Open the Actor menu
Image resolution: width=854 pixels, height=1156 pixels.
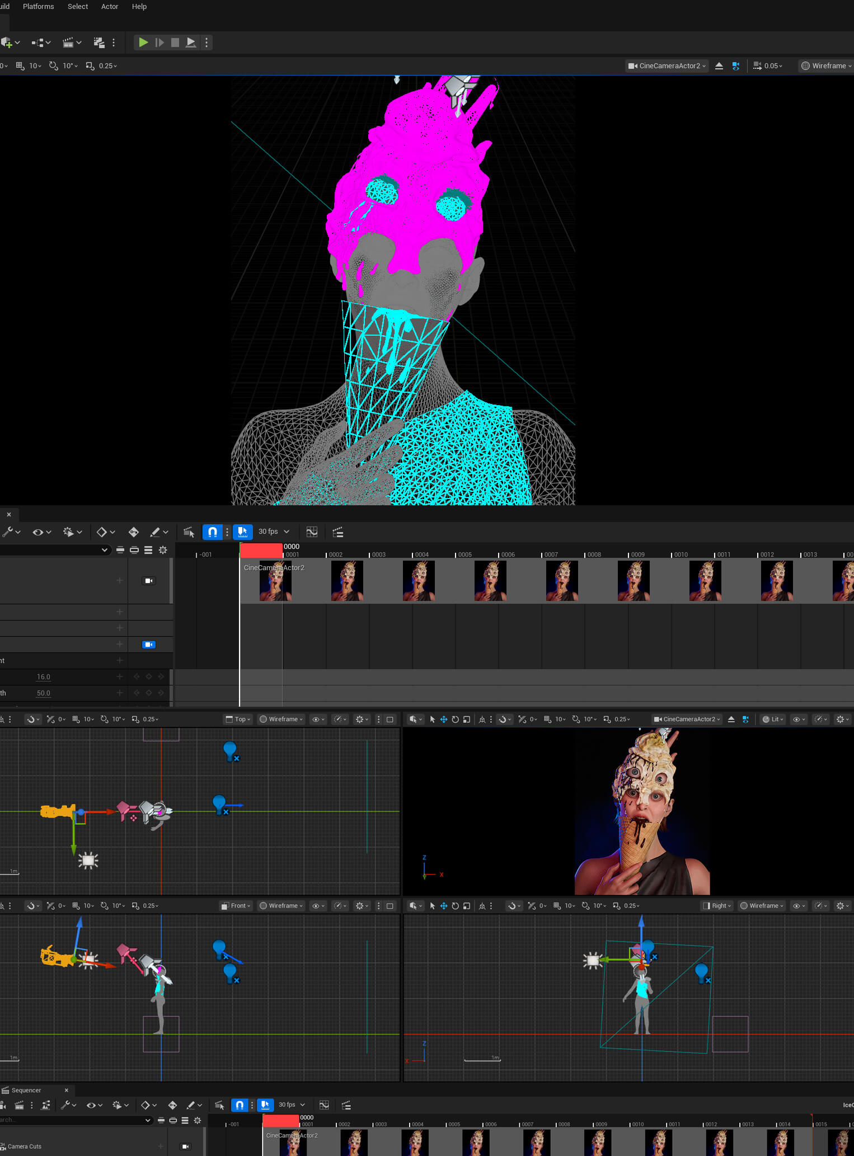coord(110,7)
